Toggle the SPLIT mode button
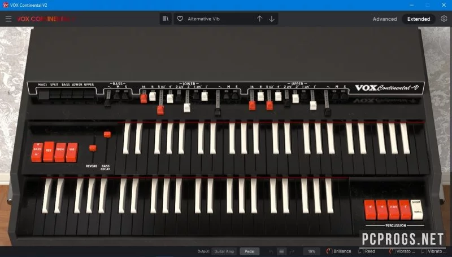 55,94
